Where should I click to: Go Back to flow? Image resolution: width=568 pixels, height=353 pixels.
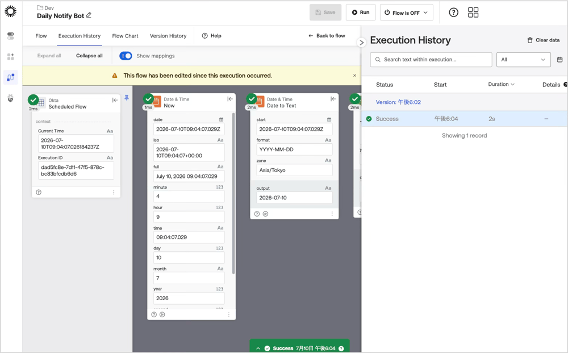[x=327, y=35]
